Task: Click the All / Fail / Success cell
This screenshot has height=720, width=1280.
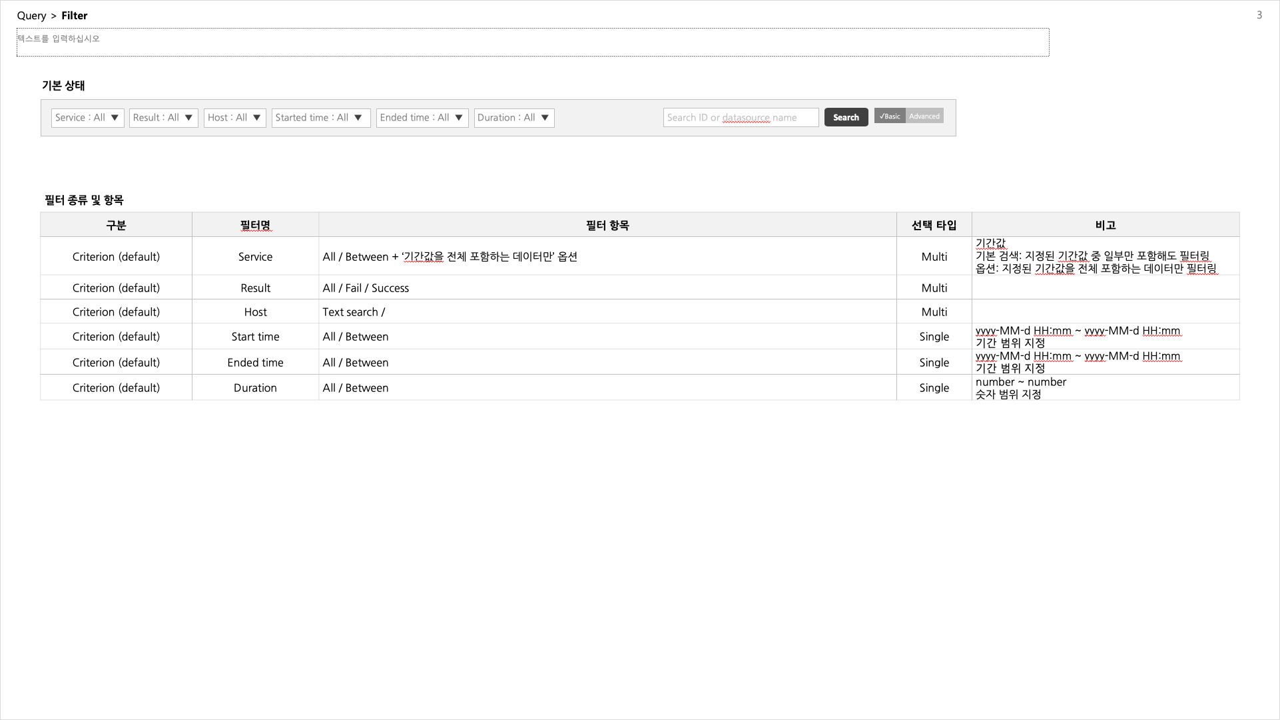Action: [x=607, y=287]
